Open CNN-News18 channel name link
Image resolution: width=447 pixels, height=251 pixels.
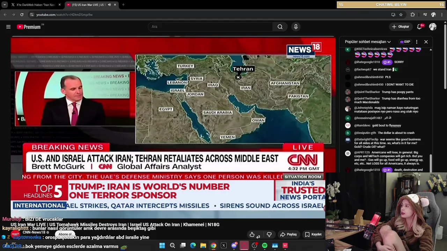tap(34, 232)
